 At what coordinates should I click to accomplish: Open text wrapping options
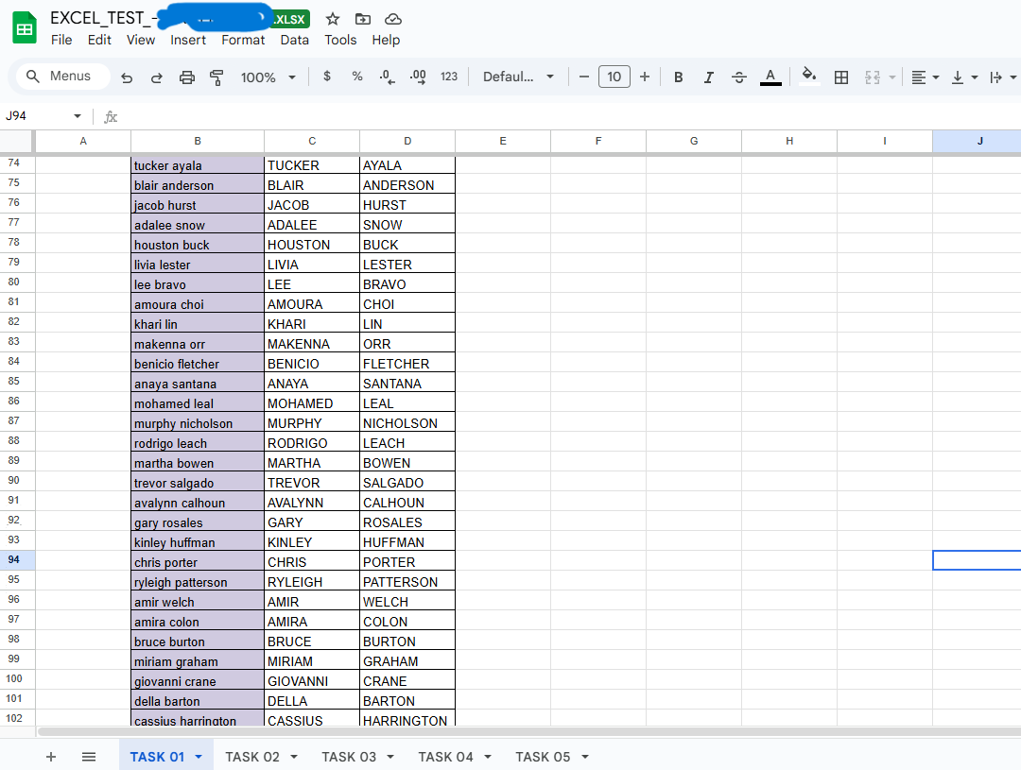tap(1003, 77)
